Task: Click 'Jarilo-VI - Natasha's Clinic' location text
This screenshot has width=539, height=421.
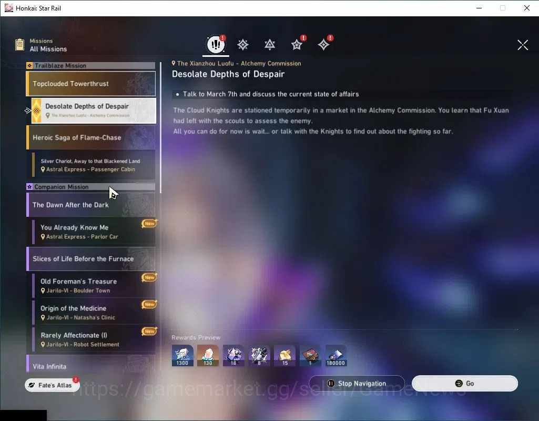Action: tap(81, 317)
